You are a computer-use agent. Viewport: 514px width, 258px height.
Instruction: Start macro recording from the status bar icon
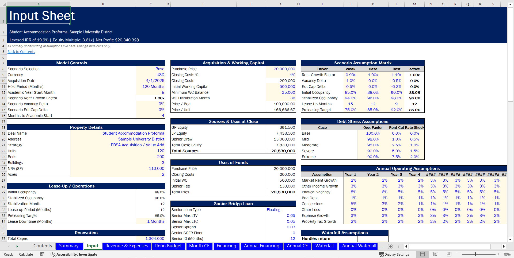[x=42, y=254]
